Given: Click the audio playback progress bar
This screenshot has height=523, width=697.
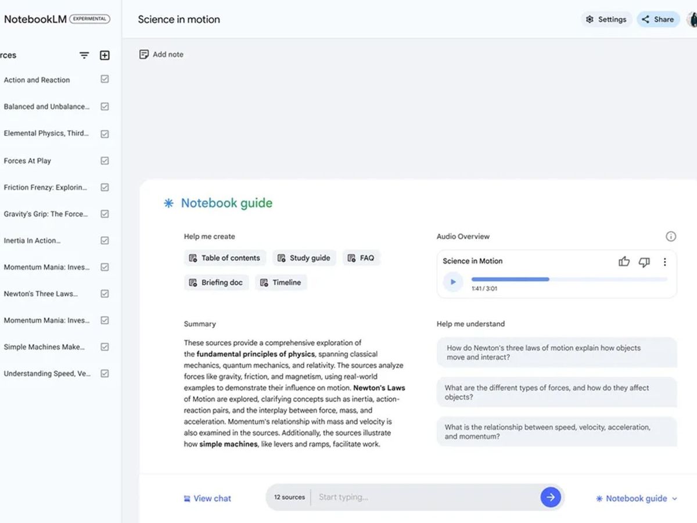Looking at the screenshot, I should [569, 279].
